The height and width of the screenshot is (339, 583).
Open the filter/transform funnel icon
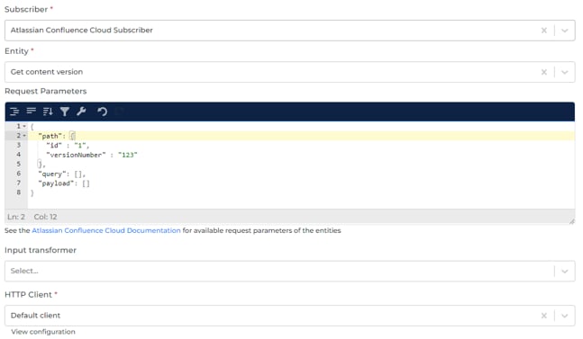65,112
